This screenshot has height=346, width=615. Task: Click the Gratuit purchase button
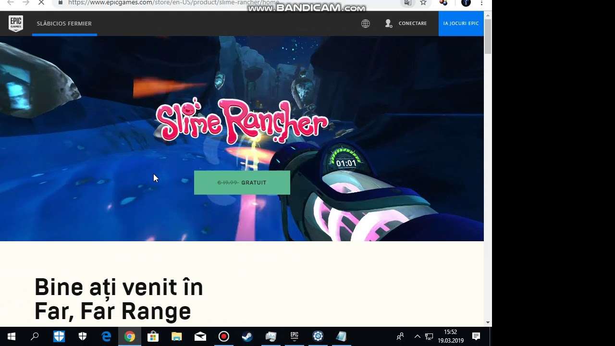point(242,183)
